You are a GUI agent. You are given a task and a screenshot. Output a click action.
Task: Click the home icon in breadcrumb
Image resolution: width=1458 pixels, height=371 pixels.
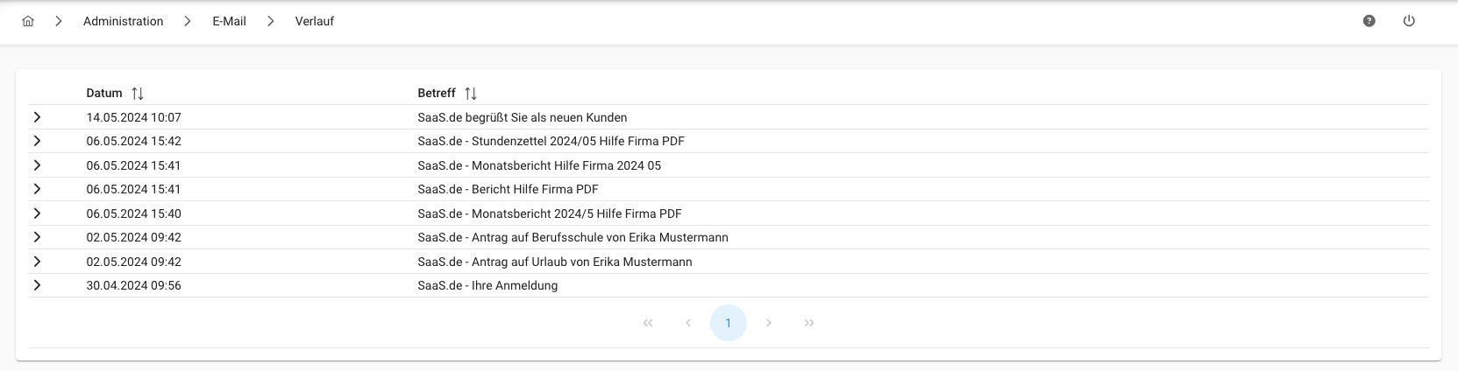click(28, 21)
